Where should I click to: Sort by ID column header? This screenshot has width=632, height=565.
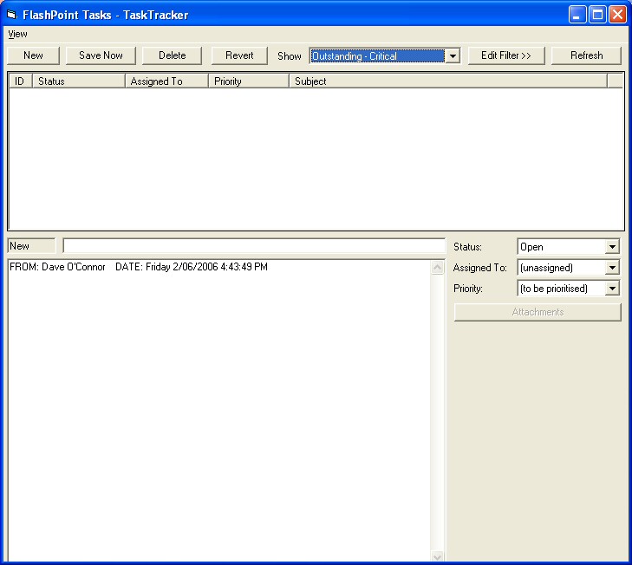[x=21, y=81]
